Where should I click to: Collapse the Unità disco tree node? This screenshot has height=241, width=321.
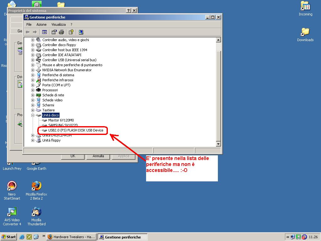pyautogui.click(x=33, y=115)
